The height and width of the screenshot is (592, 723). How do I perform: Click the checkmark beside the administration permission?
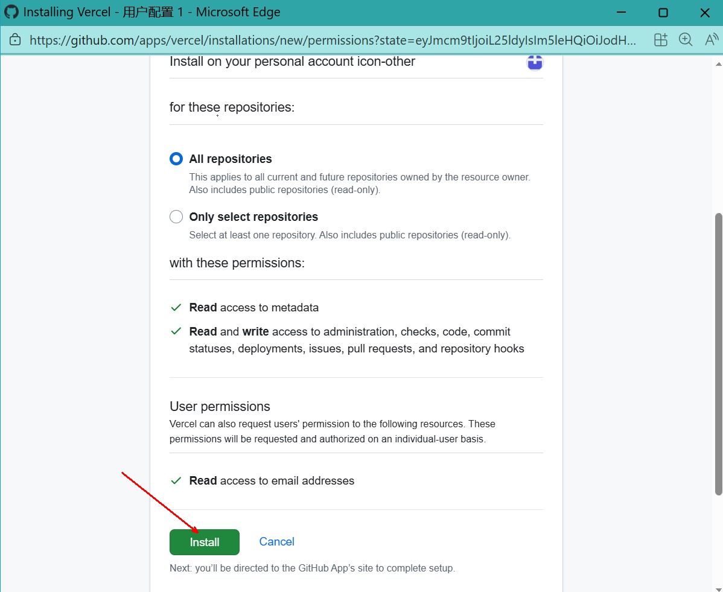point(176,331)
